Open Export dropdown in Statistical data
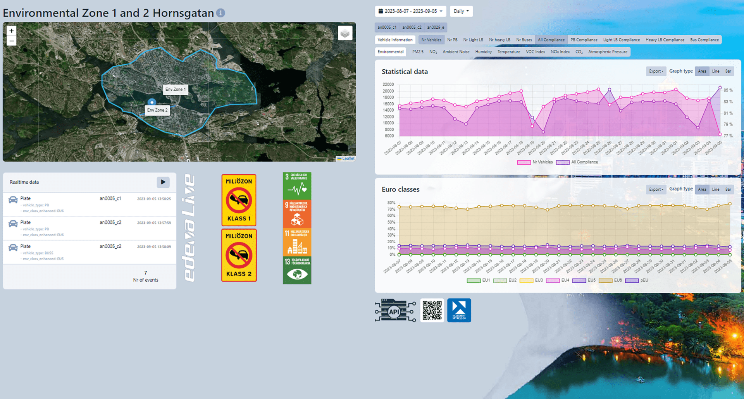Image resolution: width=744 pixels, height=399 pixels. (656, 71)
